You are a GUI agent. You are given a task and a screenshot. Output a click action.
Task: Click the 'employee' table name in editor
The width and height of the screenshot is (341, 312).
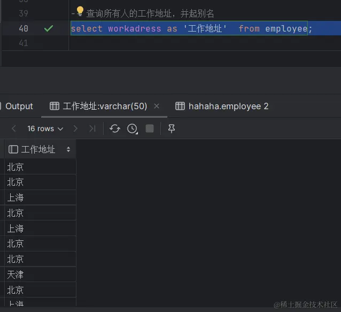pyautogui.click(x=286, y=28)
